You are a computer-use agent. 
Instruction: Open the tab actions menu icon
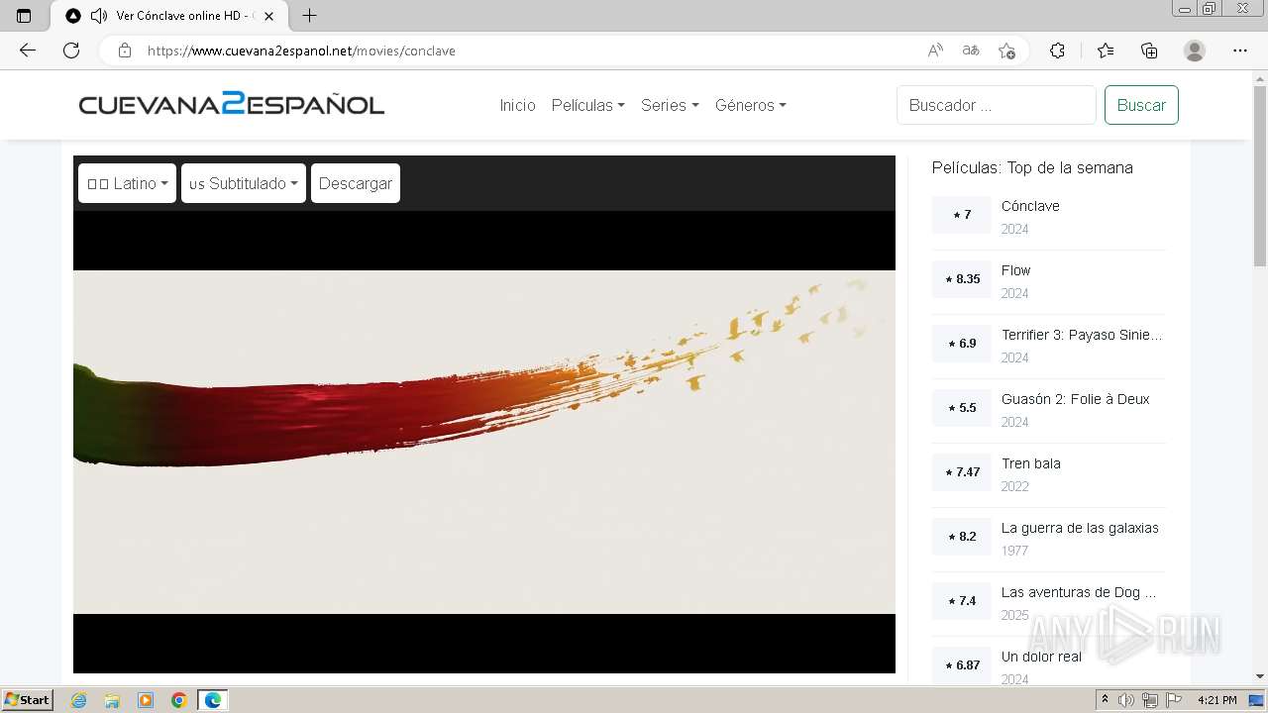pyautogui.click(x=25, y=16)
